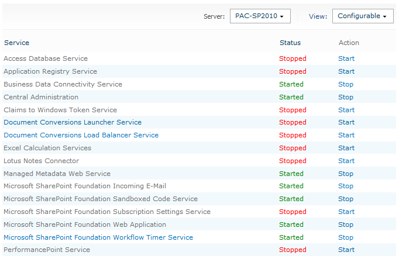Click the Service column header
This screenshot has width=399, height=259.
[16, 43]
